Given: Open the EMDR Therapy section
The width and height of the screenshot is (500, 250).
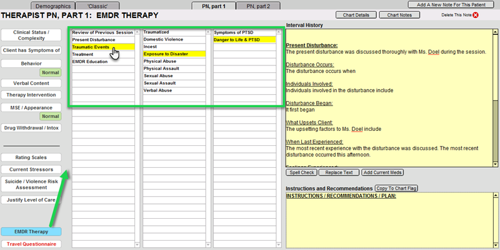Looking at the screenshot, I should [31, 231].
